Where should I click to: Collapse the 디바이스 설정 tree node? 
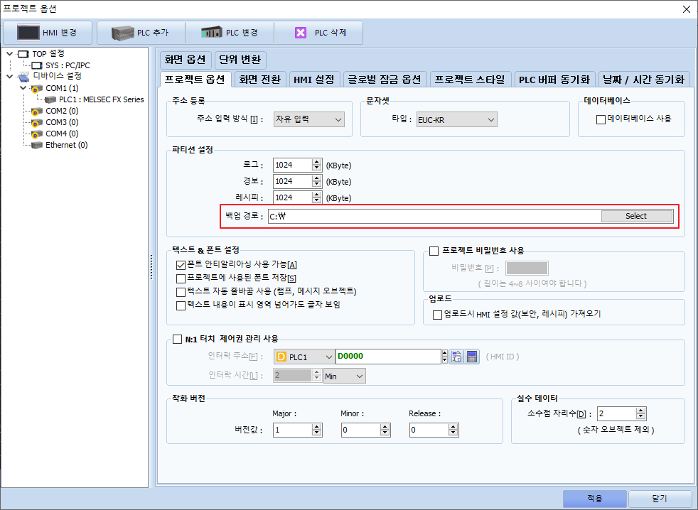click(x=10, y=77)
